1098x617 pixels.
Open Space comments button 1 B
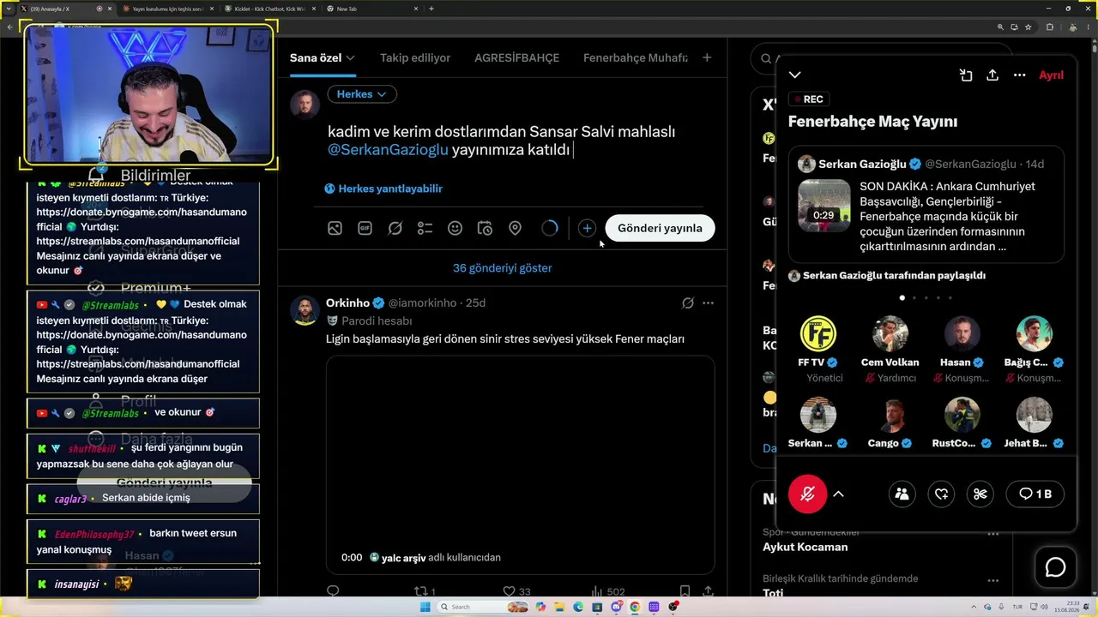1035,494
